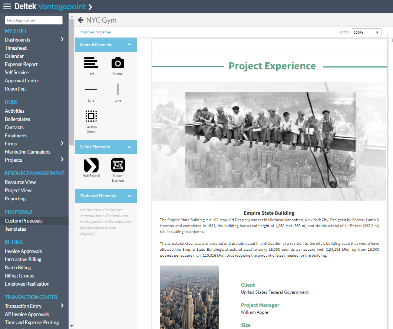
Task: Collapse the Deltek Elements panel
Action: [129, 147]
